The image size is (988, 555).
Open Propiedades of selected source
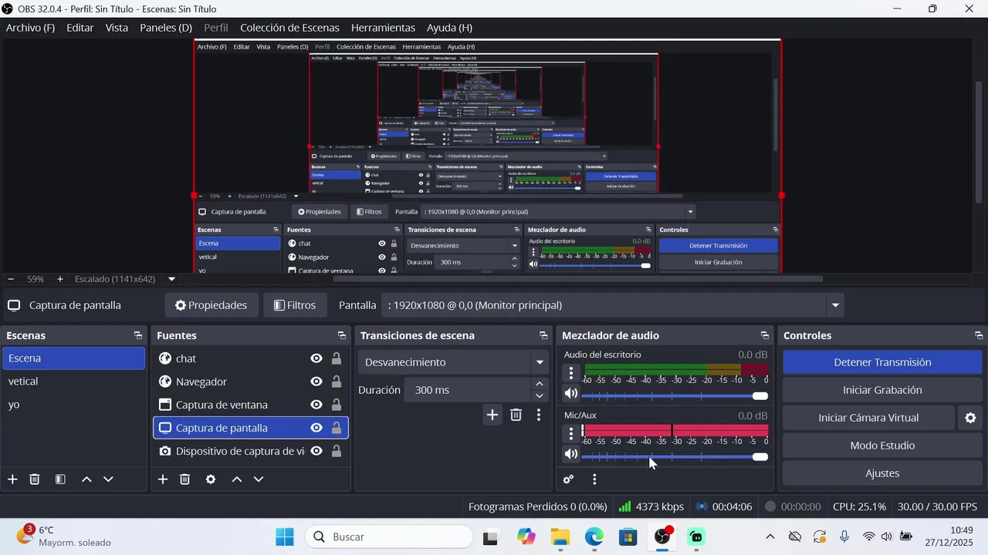(x=211, y=305)
